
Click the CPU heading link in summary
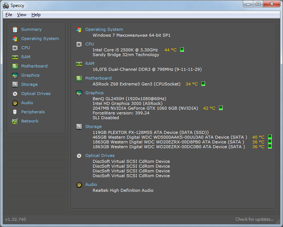click(x=90, y=44)
